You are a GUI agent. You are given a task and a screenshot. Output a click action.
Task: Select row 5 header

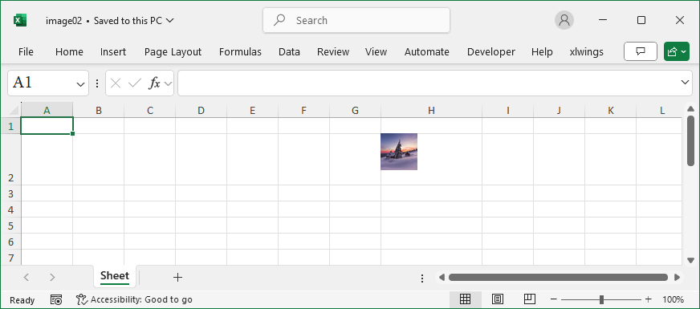click(11, 226)
